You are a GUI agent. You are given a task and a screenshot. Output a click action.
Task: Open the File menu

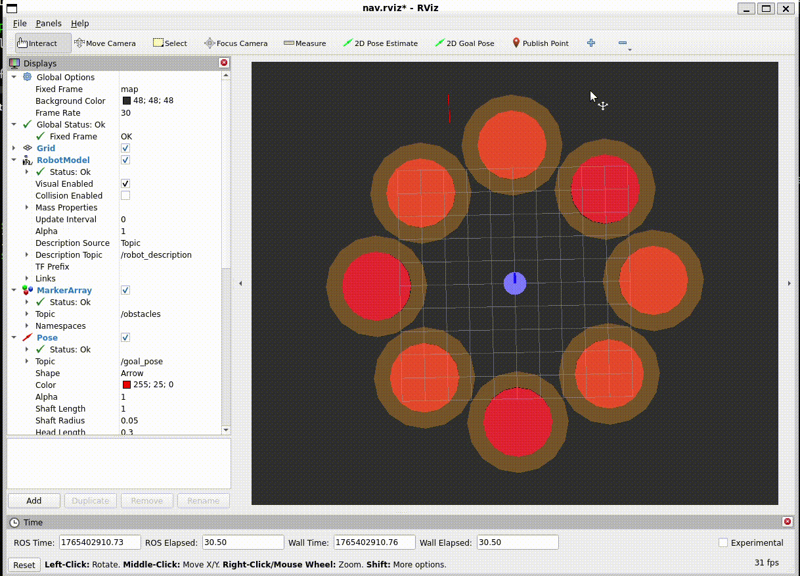[20, 23]
